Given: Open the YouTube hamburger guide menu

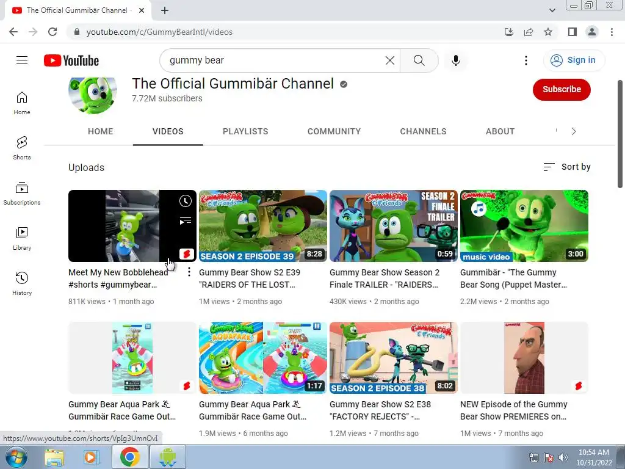Looking at the screenshot, I should (x=22, y=60).
